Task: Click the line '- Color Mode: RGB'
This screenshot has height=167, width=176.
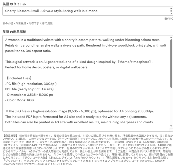Action: coord(19,100)
